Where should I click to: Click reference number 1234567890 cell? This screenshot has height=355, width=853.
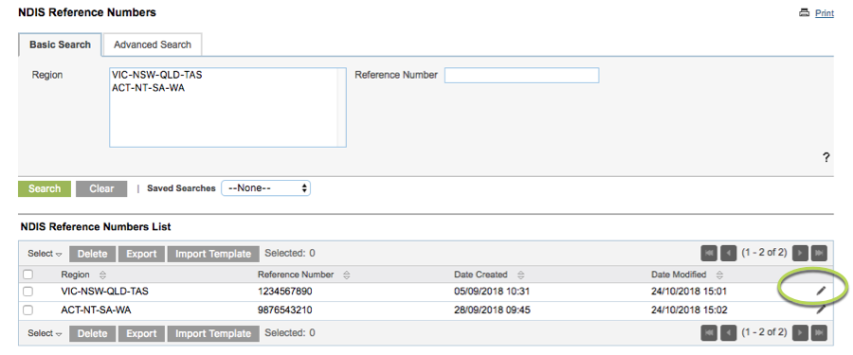pyautogui.click(x=285, y=292)
